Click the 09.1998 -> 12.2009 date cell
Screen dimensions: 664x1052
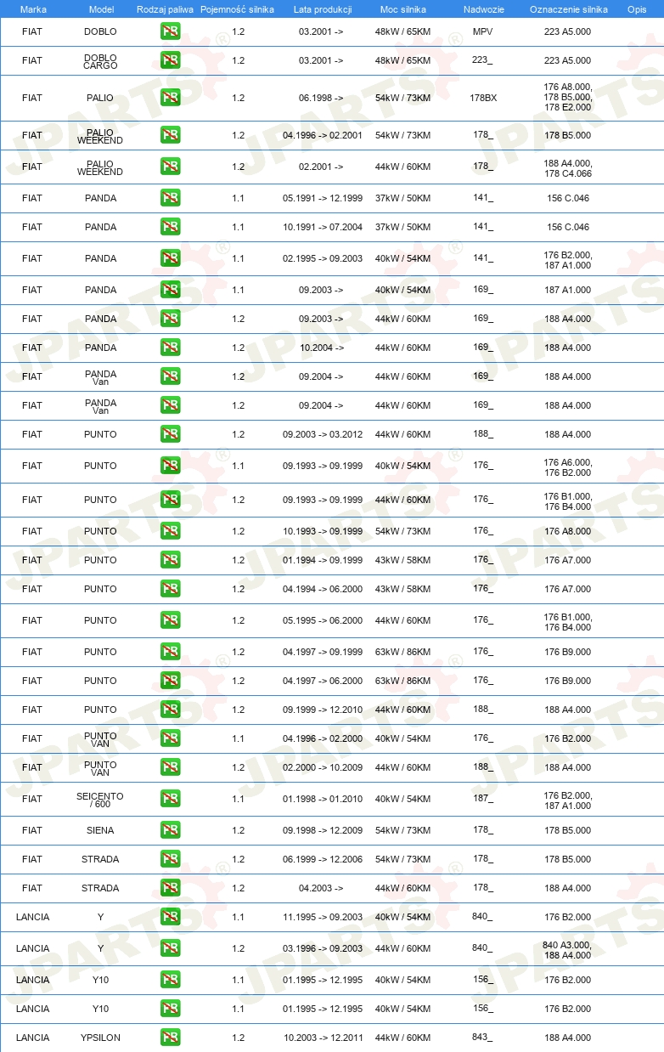323,830
